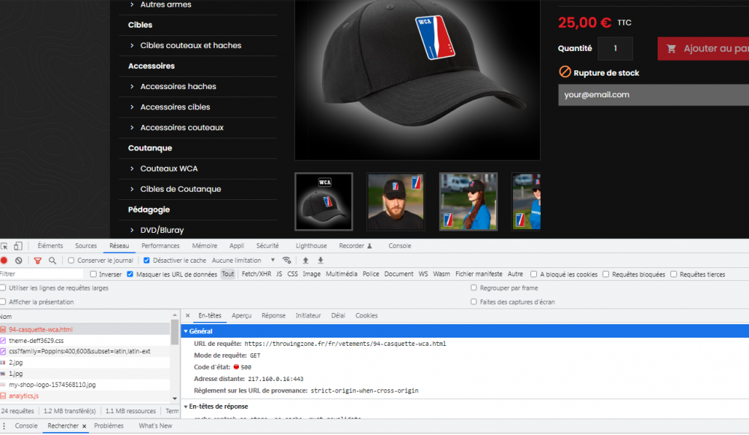Open network search magnifier icon
This screenshot has height=435, width=749.
(x=52, y=261)
